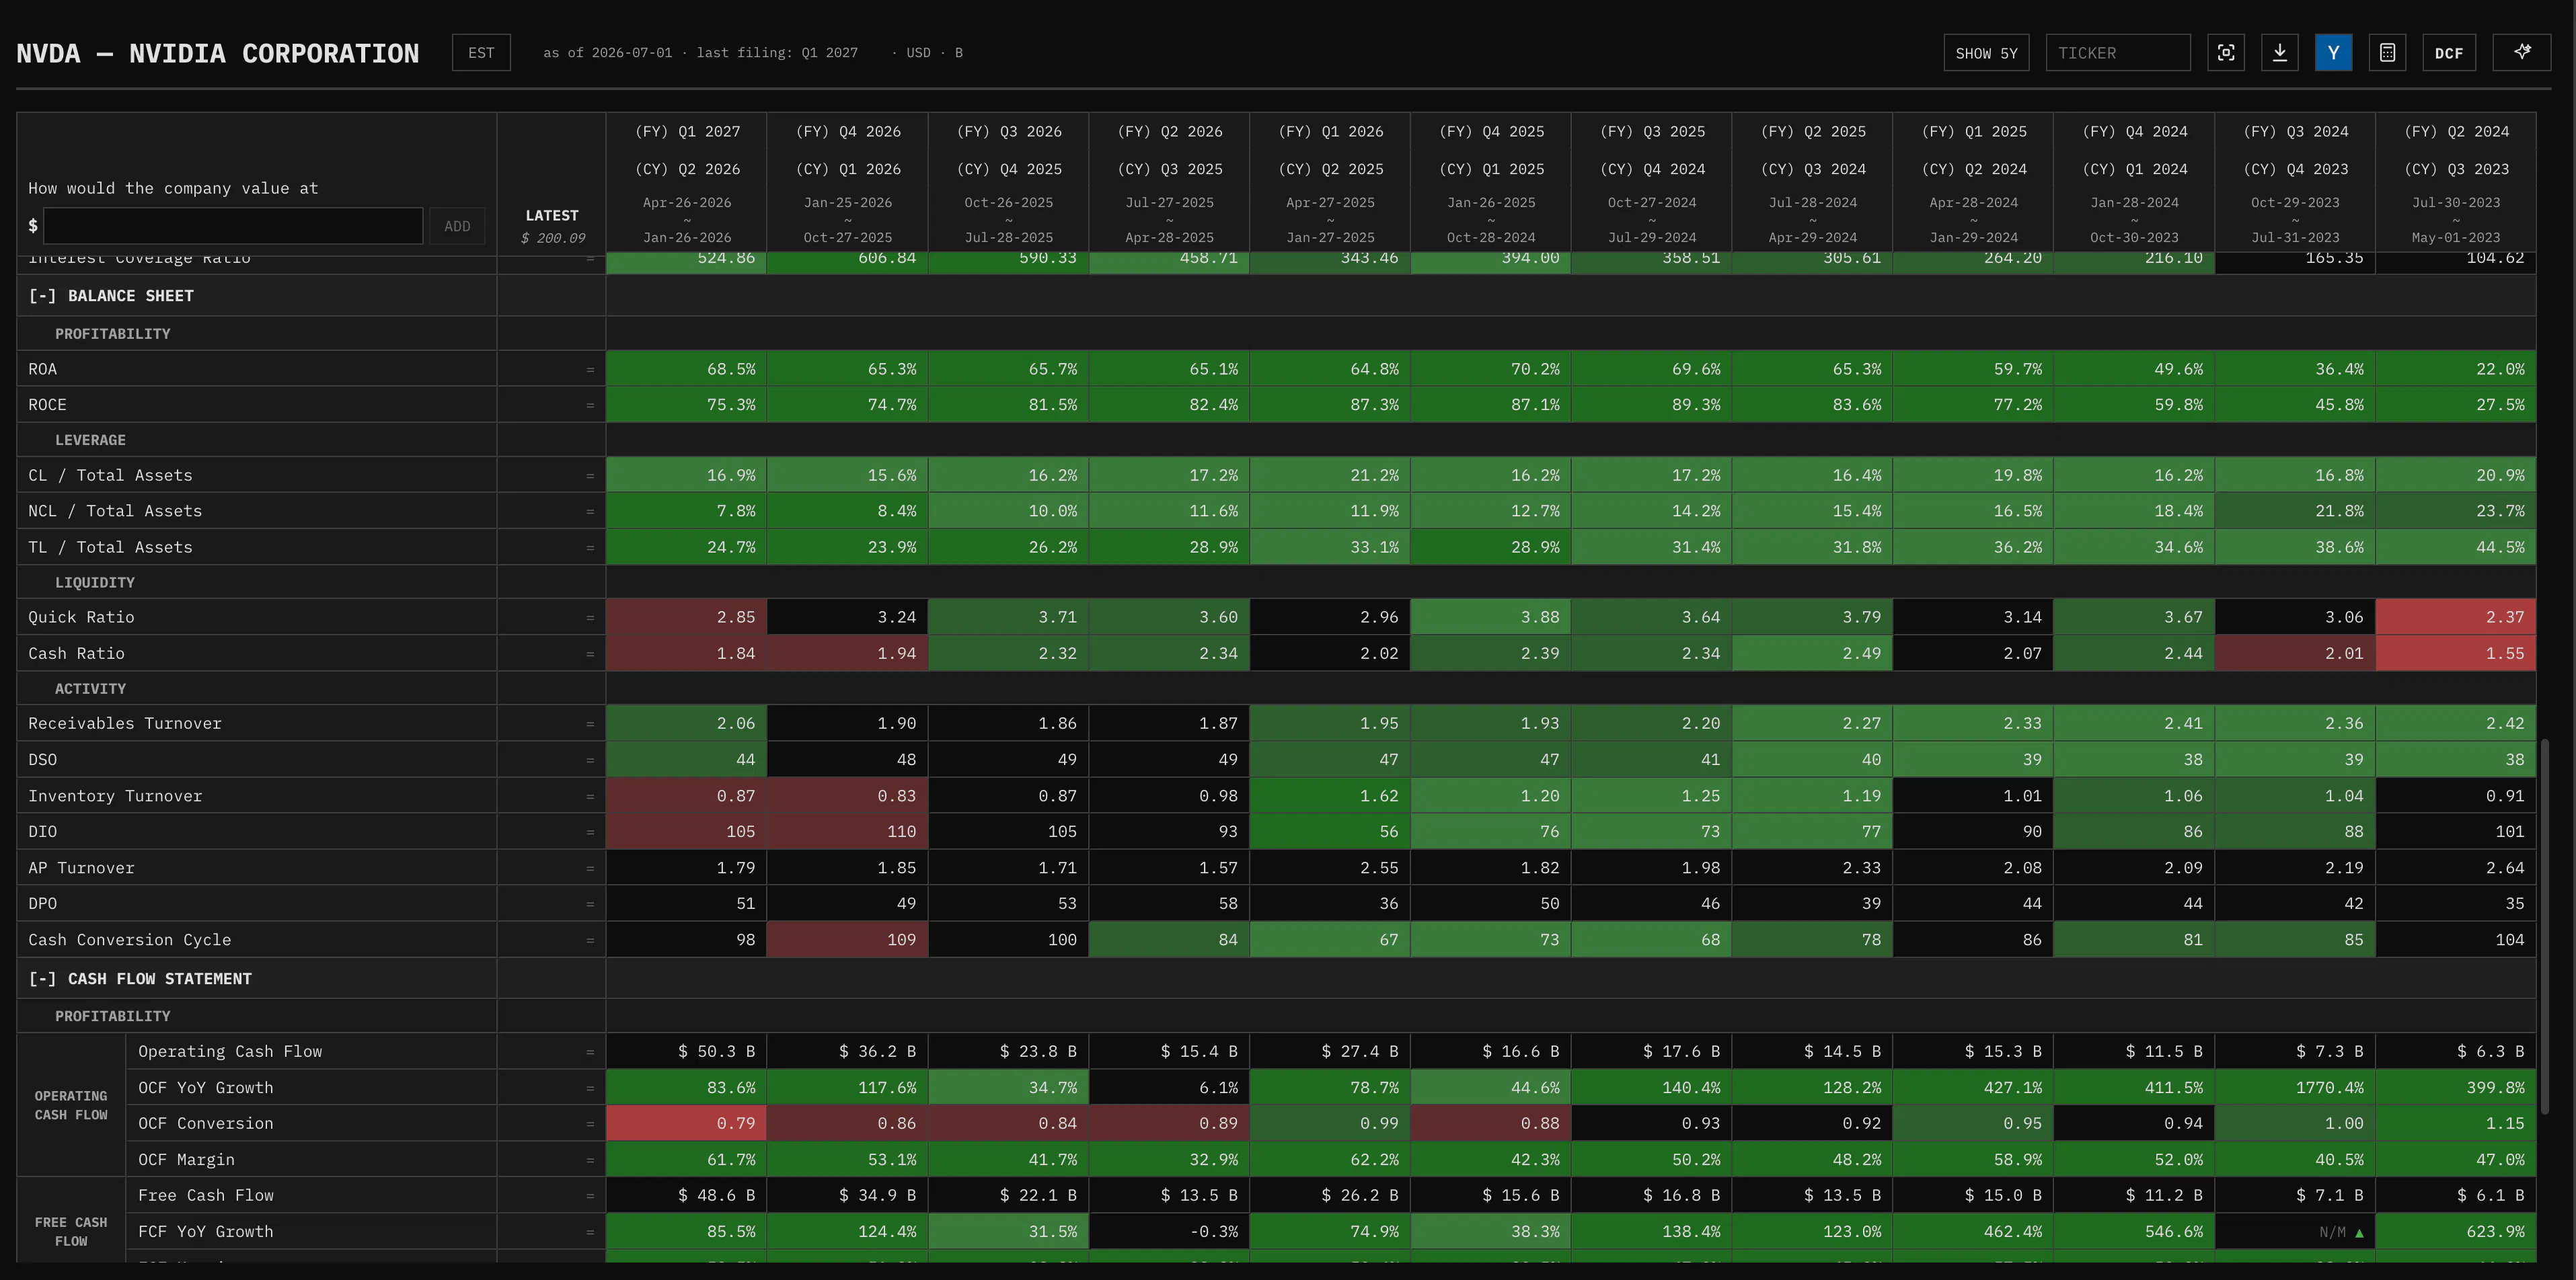
Task: Click the equals icon in Quick Ratio row
Action: 590,618
